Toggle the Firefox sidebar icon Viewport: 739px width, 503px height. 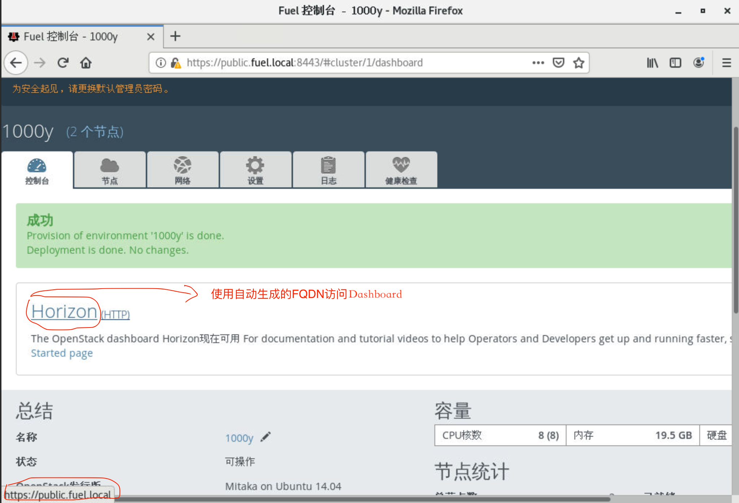point(675,63)
